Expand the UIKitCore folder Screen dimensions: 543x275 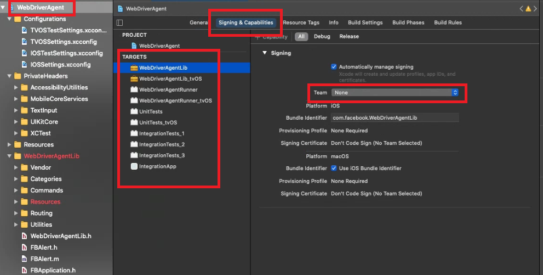coord(16,122)
